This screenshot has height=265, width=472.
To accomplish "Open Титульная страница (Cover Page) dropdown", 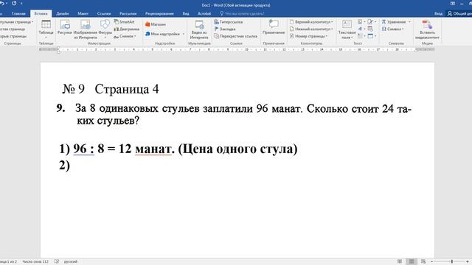I will click(16, 22).
